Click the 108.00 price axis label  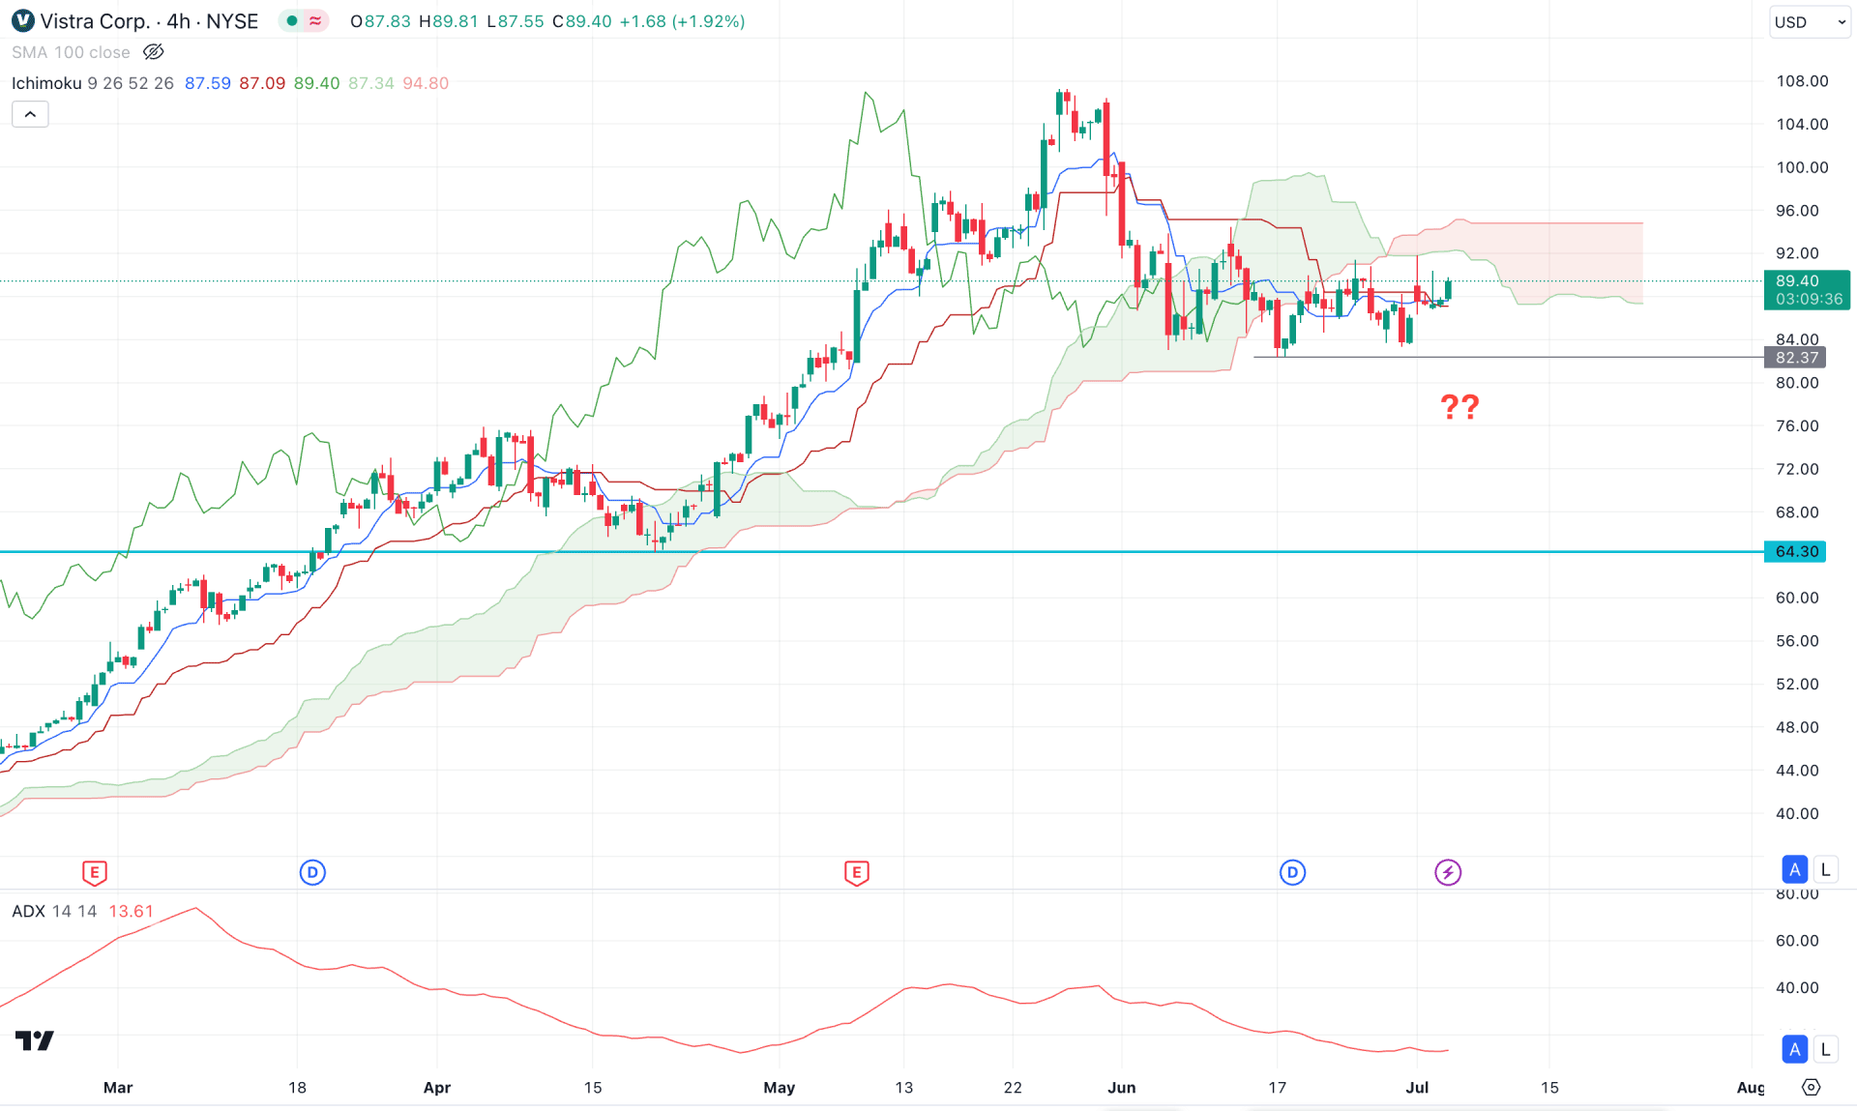[x=1802, y=81]
